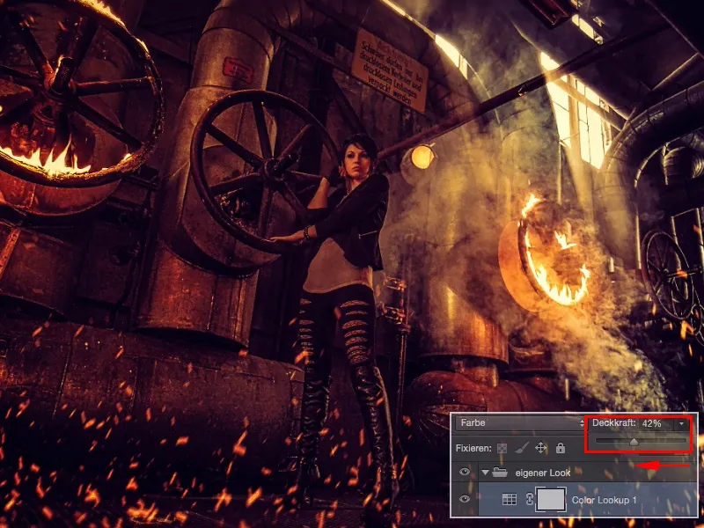Lock all with the padlock icon
Image resolution: width=704 pixels, height=528 pixels.
coord(561,448)
